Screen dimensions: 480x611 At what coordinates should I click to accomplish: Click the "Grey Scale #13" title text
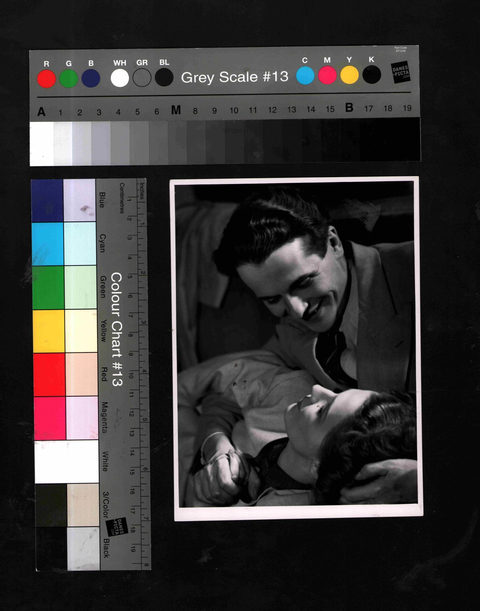coord(235,77)
